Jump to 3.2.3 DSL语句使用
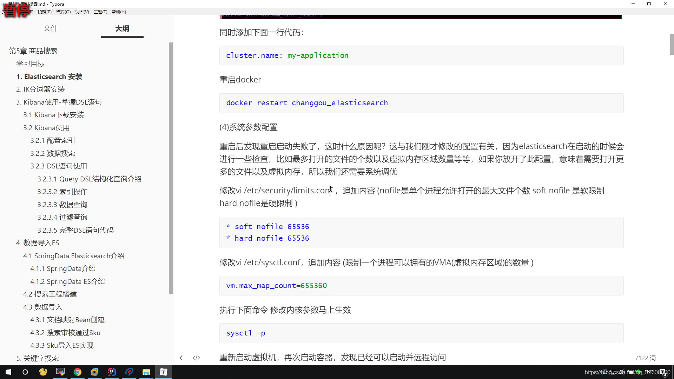Screen dimensions: 674x379 59,166
